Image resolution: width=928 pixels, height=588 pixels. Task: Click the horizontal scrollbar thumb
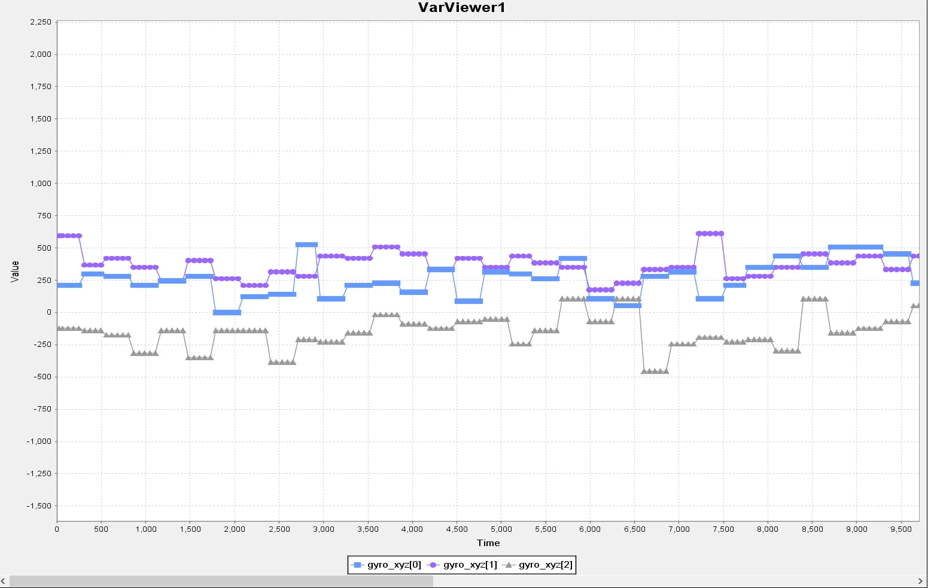point(221,581)
